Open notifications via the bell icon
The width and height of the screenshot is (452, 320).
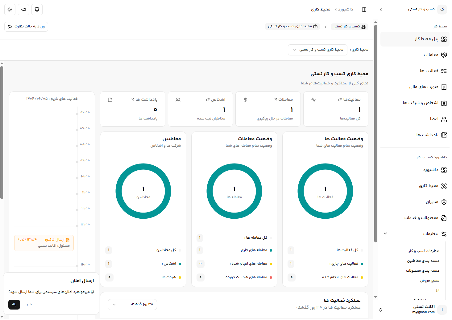(37, 10)
